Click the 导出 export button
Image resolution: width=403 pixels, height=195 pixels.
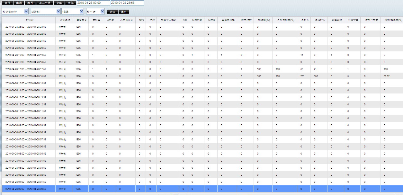[124, 12]
